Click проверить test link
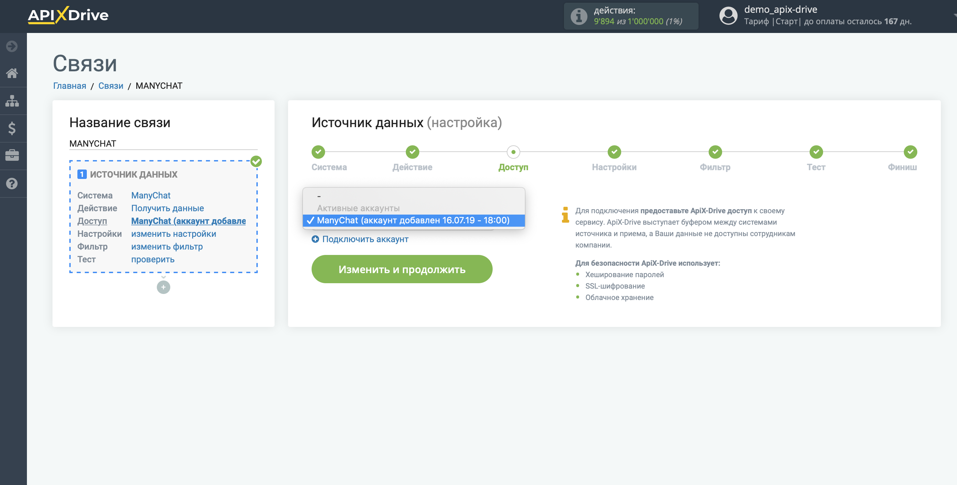The width and height of the screenshot is (957, 485). 153,260
